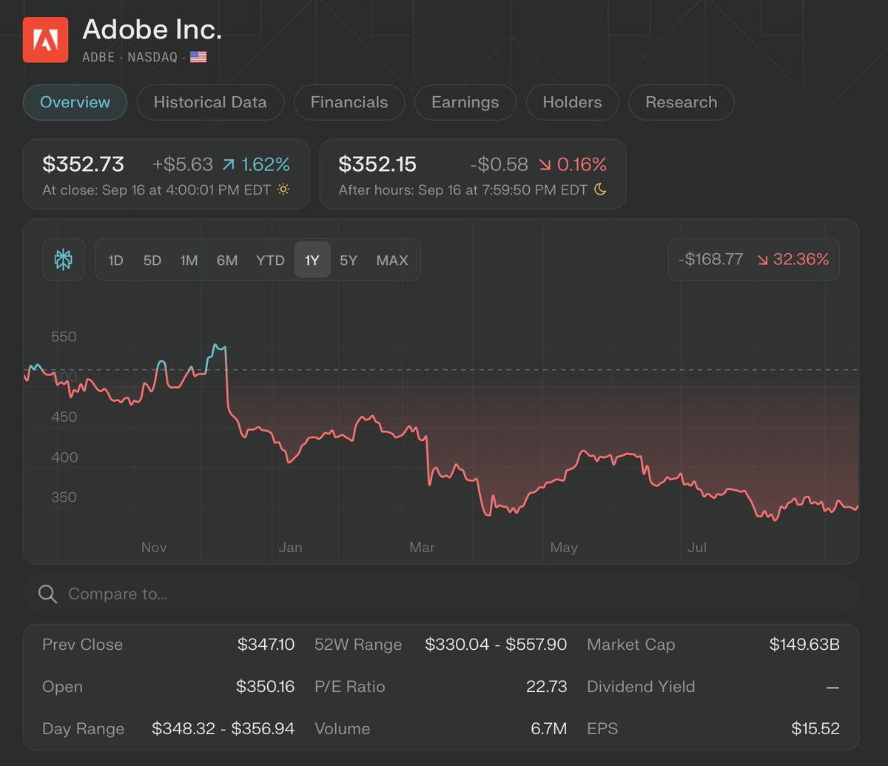The image size is (888, 766).
Task: Click the red down arrow beside 32.36%
Action: point(762,260)
